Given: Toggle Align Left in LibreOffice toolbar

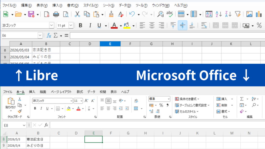Looking at the screenshot, I should point(142,26).
